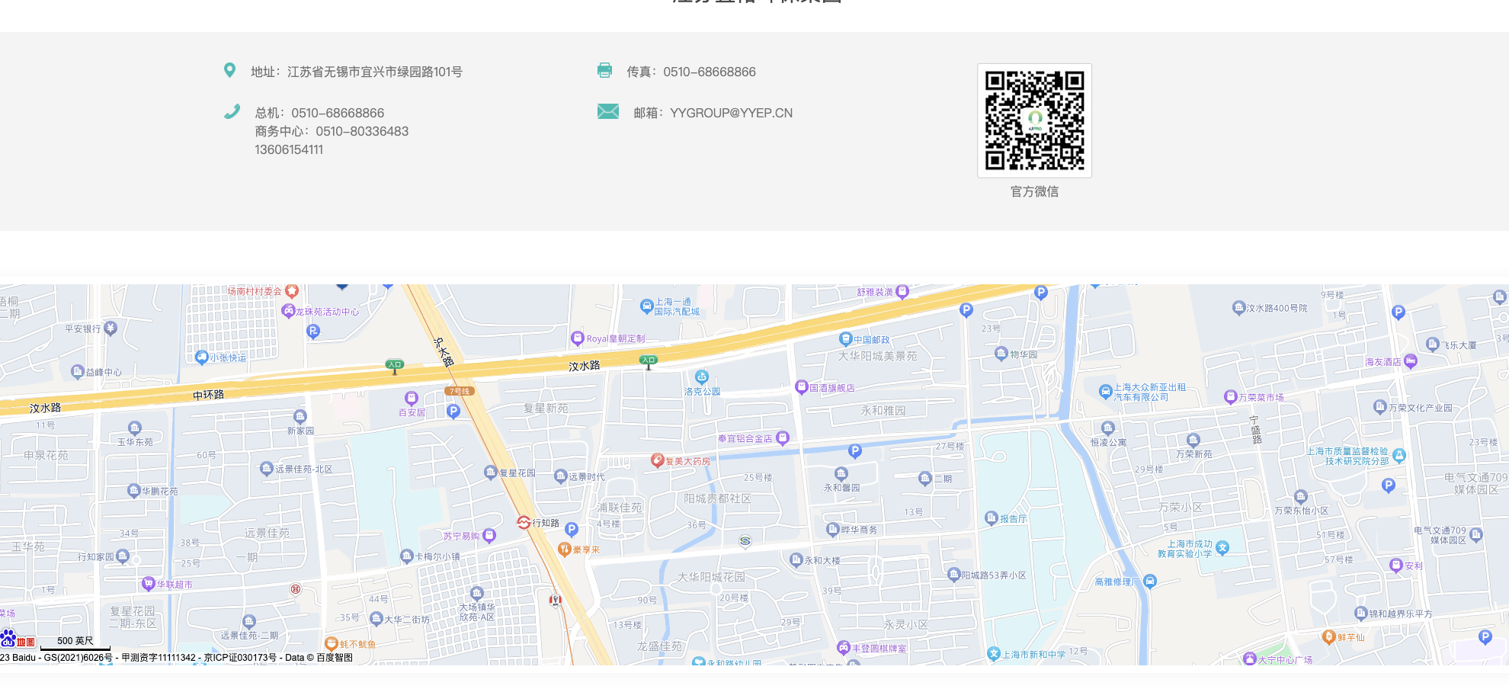Click the 场南村村委会 marker

pyautogui.click(x=291, y=291)
